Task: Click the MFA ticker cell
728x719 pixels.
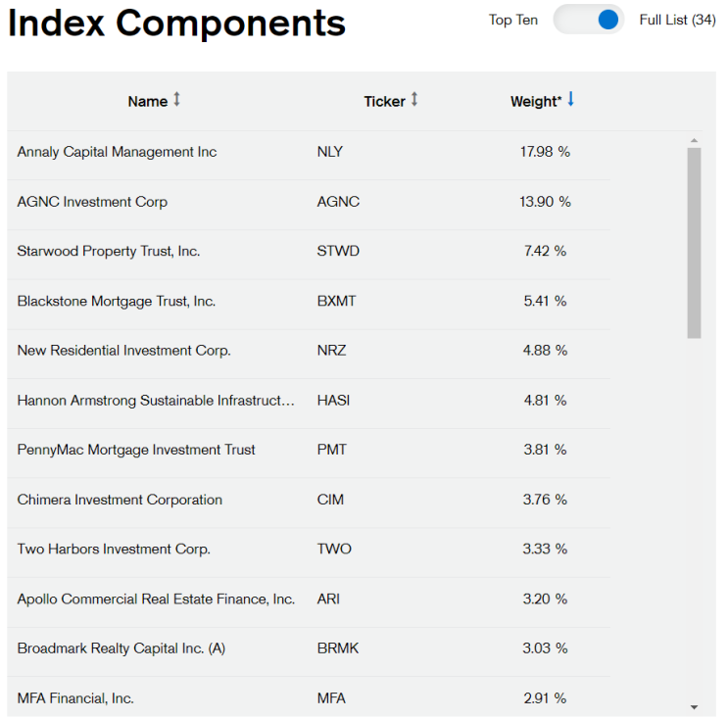Action: point(331,698)
